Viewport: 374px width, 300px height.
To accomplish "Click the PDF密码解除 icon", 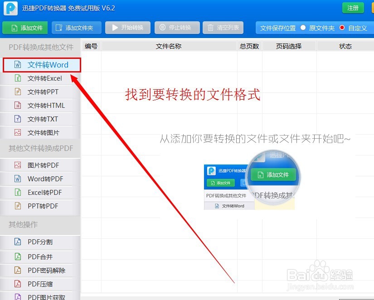I will pyautogui.click(x=18, y=270).
